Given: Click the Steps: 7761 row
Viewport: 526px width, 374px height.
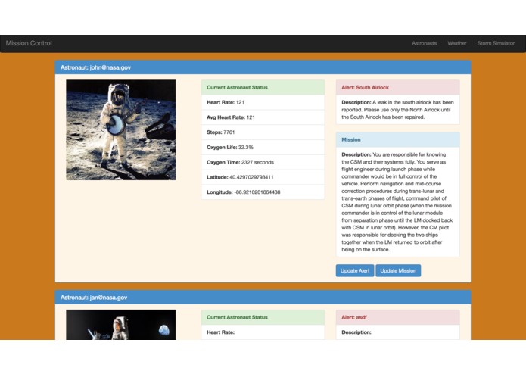Looking at the screenshot, I should 263,132.
